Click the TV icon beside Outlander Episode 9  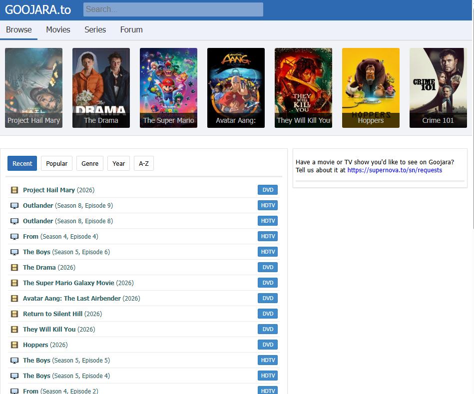(14, 205)
